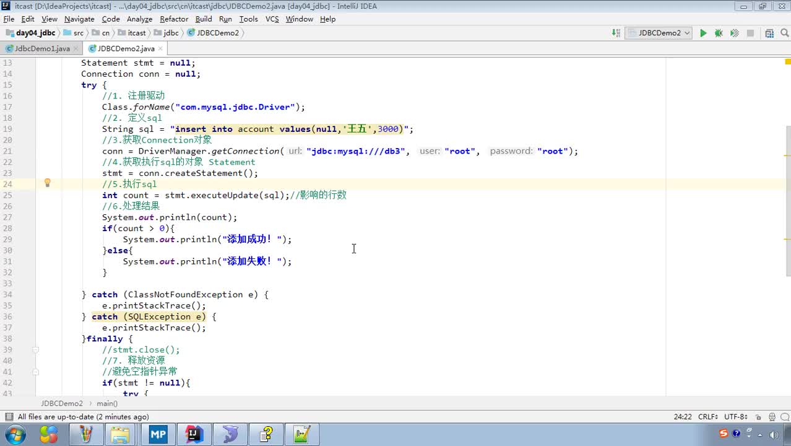Click the Sogou input method tray icon
Image resolution: width=791 pixels, height=446 pixels.
click(x=724, y=434)
